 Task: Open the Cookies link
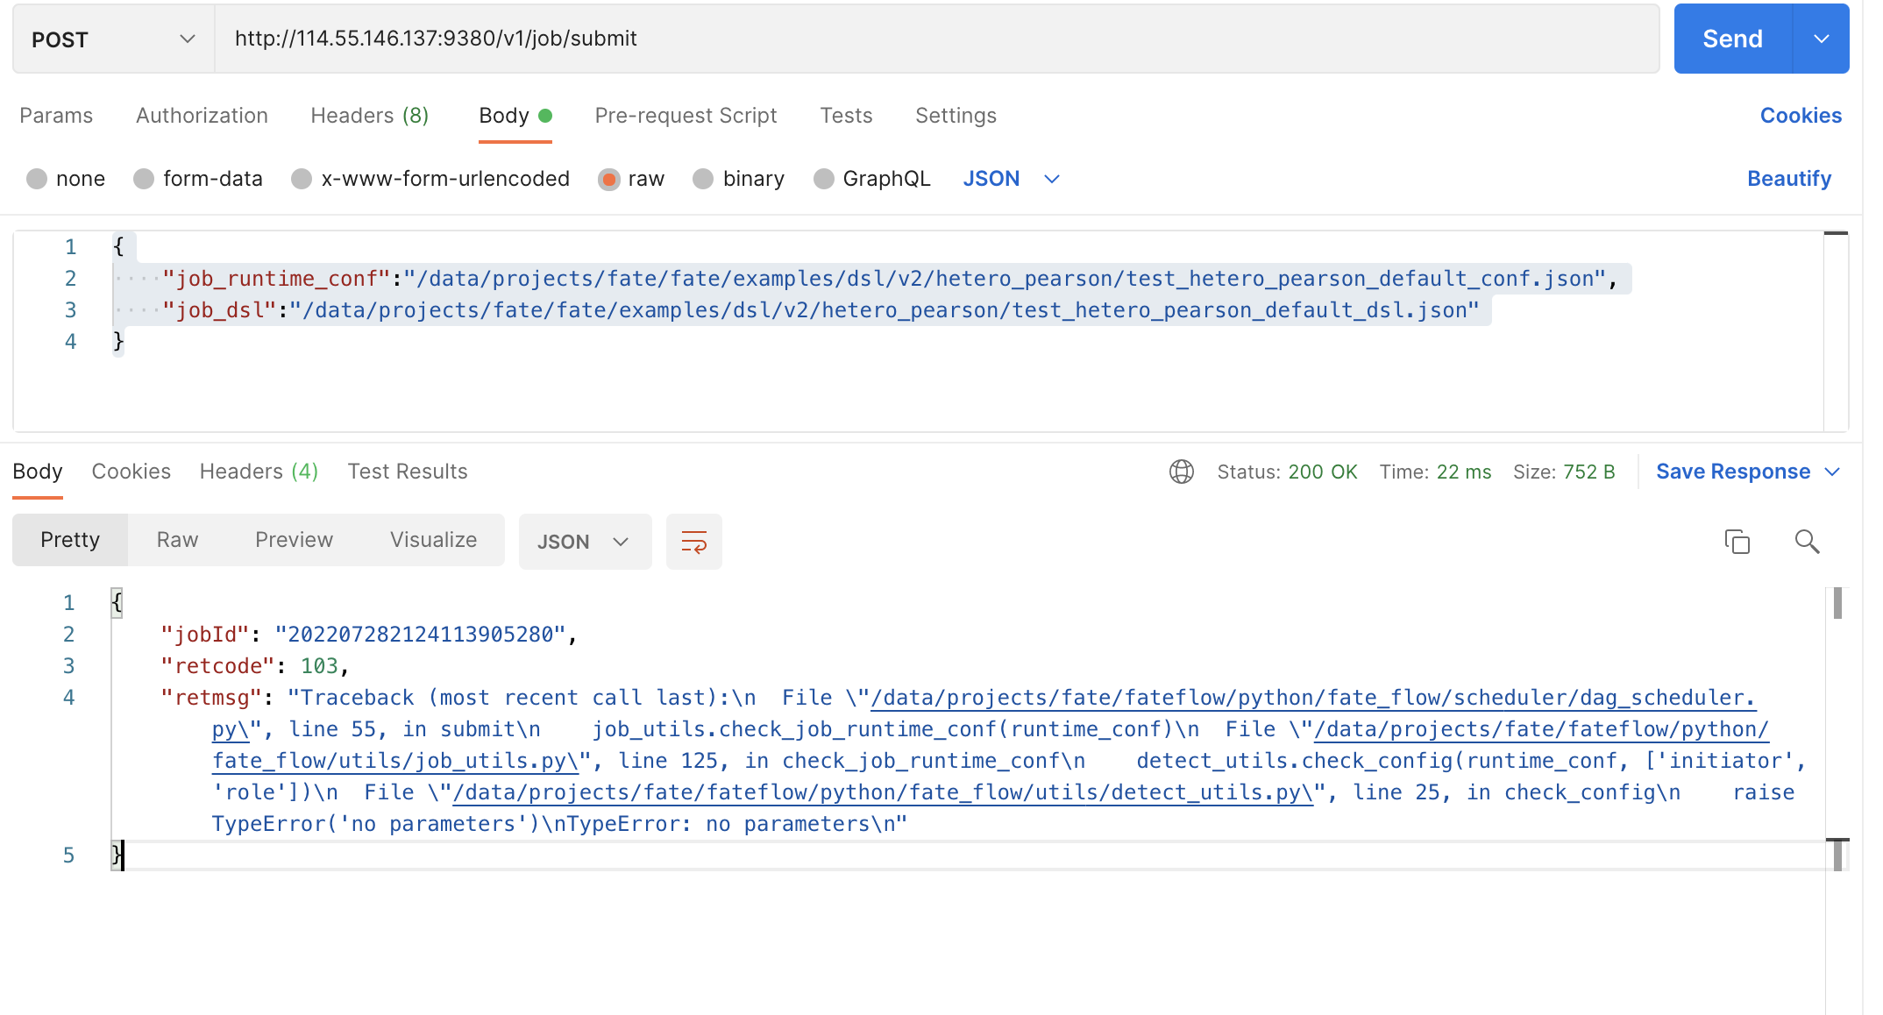(x=1800, y=116)
